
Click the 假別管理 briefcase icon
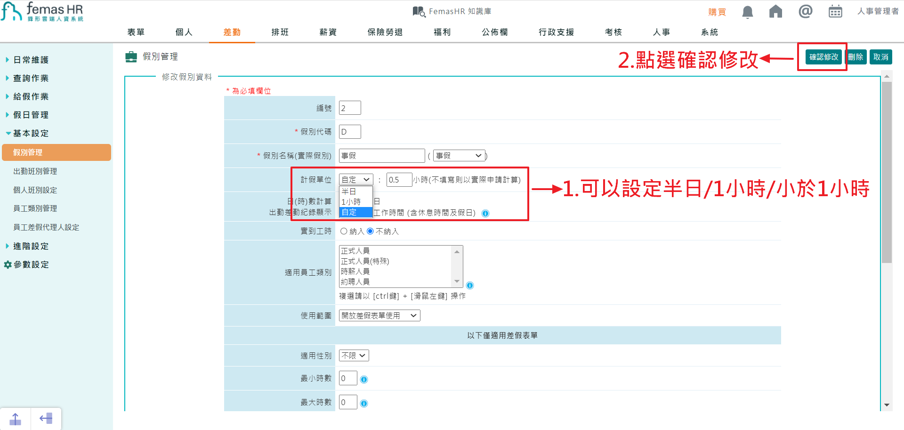click(x=131, y=56)
